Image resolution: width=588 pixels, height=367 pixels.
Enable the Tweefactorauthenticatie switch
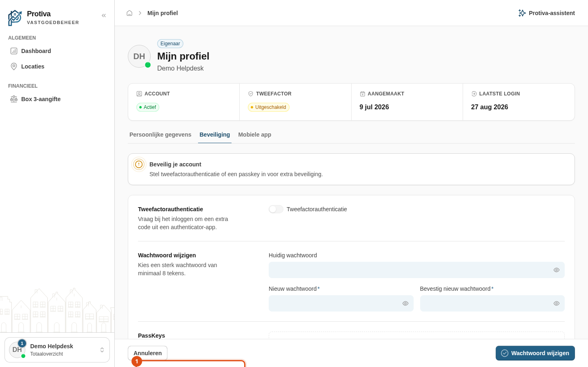(x=276, y=209)
